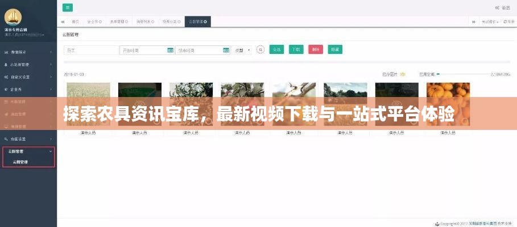Click the 2.18M/20G storage text
This screenshot has height=227, width=517.
(500, 74)
